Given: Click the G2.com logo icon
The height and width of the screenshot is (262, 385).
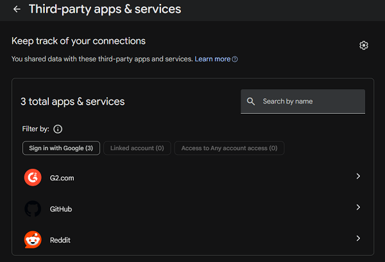Looking at the screenshot, I should pyautogui.click(x=33, y=177).
